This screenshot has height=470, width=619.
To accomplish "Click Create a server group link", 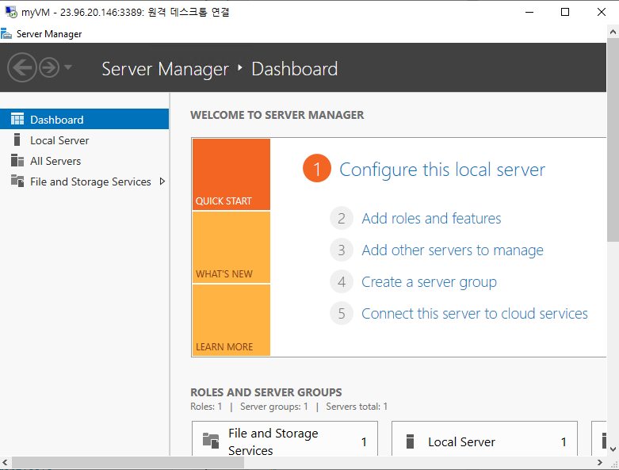I will tap(429, 282).
